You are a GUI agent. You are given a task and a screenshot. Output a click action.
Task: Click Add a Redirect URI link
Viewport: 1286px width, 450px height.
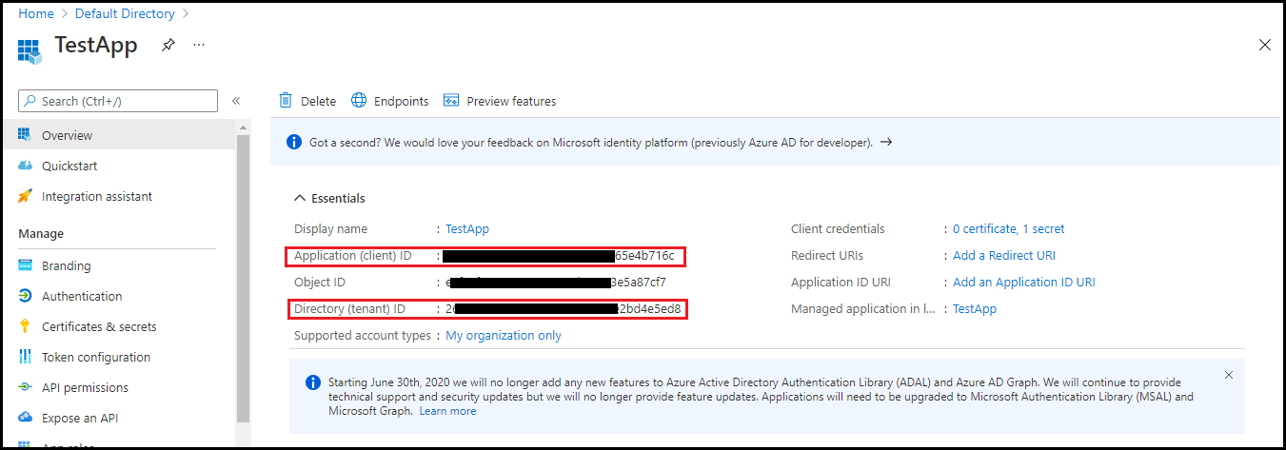point(1004,255)
